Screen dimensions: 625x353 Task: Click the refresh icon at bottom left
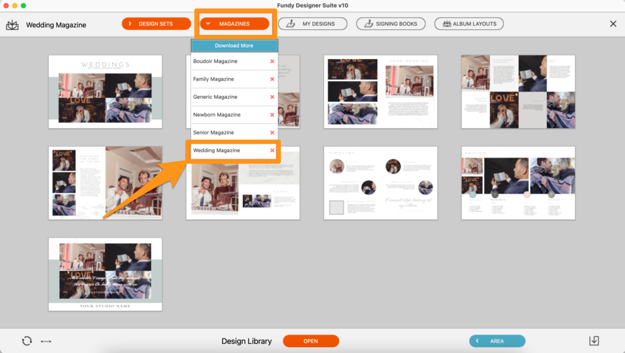[x=27, y=341]
